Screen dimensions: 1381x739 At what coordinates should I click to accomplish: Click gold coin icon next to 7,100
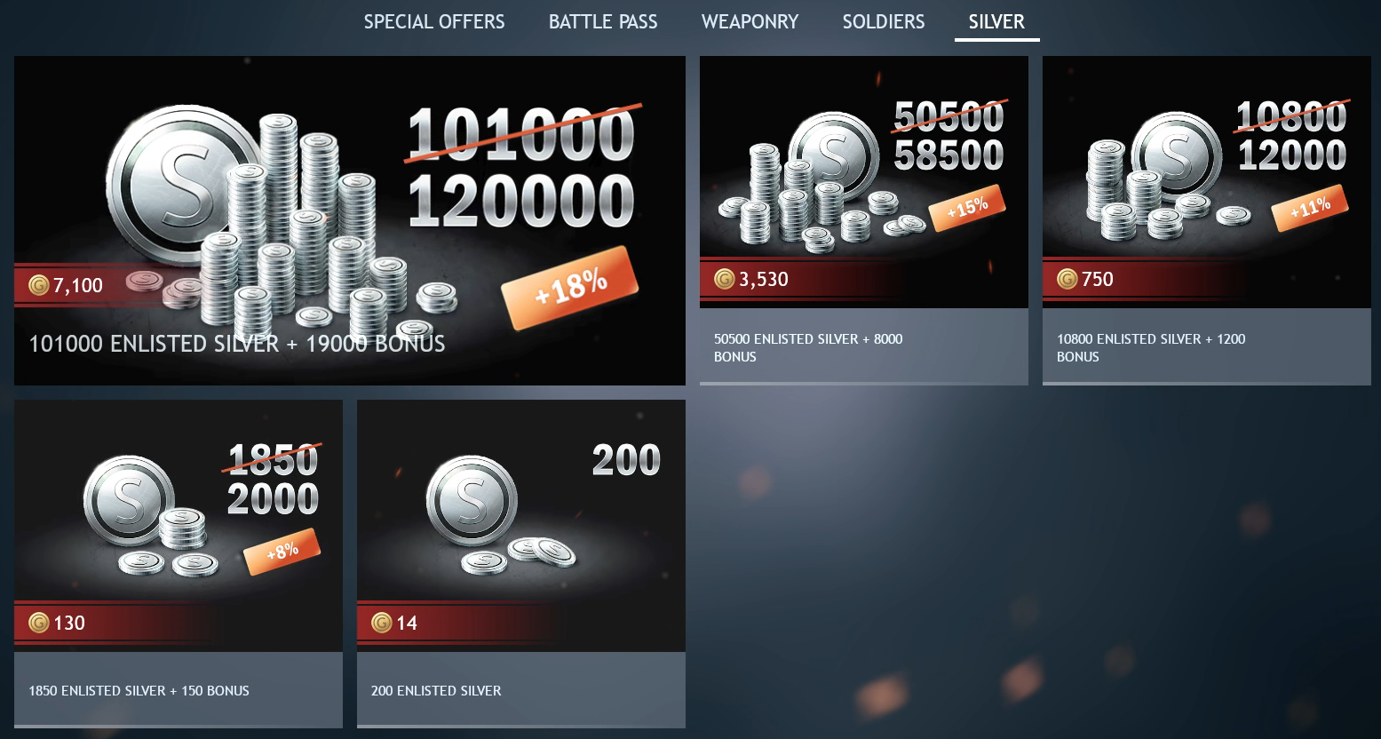coord(38,285)
